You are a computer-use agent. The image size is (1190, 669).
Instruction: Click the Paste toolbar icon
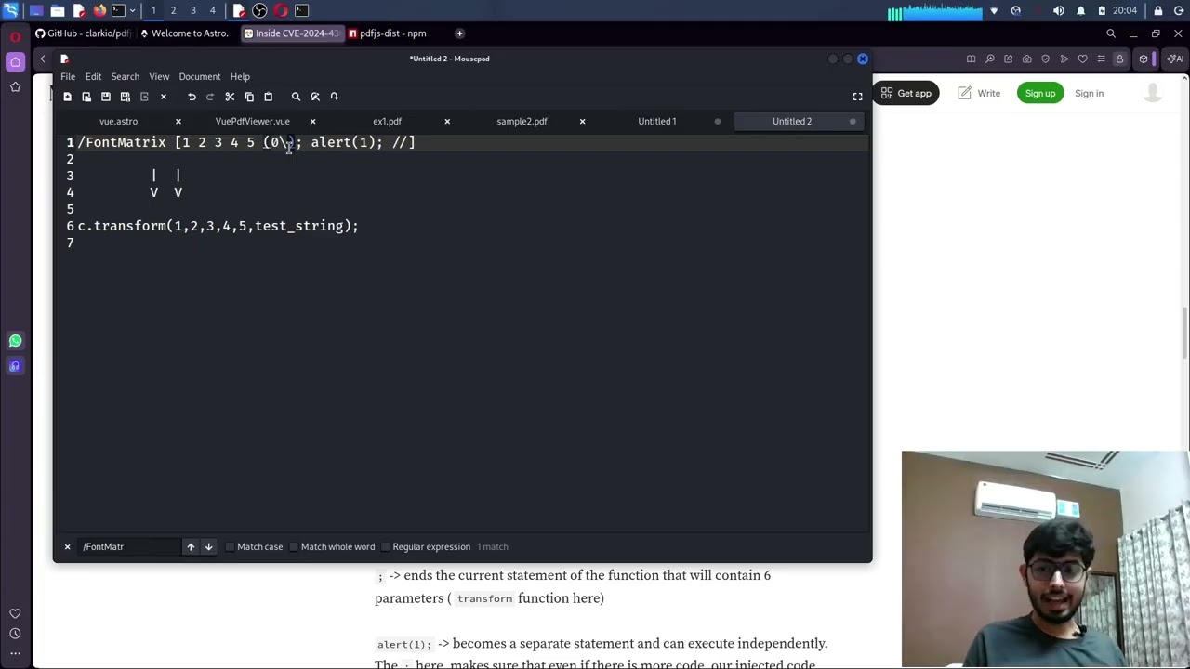pos(268,97)
